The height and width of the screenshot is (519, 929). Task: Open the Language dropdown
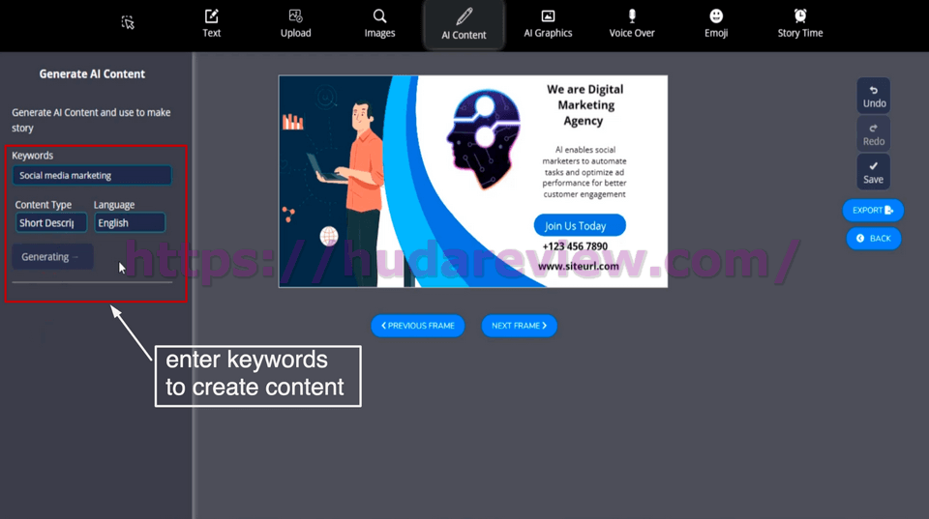130,223
